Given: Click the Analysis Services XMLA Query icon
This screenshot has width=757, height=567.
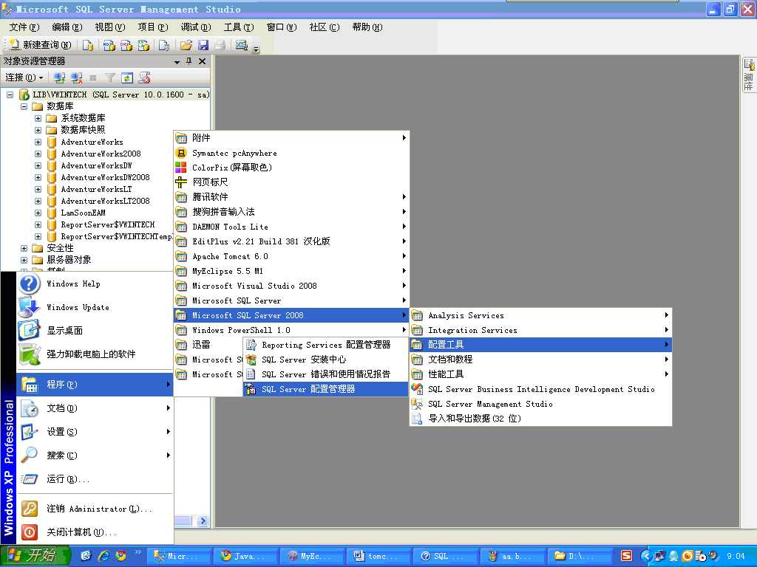Looking at the screenshot, I should pyautogui.click(x=143, y=45).
